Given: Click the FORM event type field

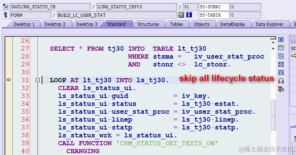Looking at the screenshot, I should [30, 15].
